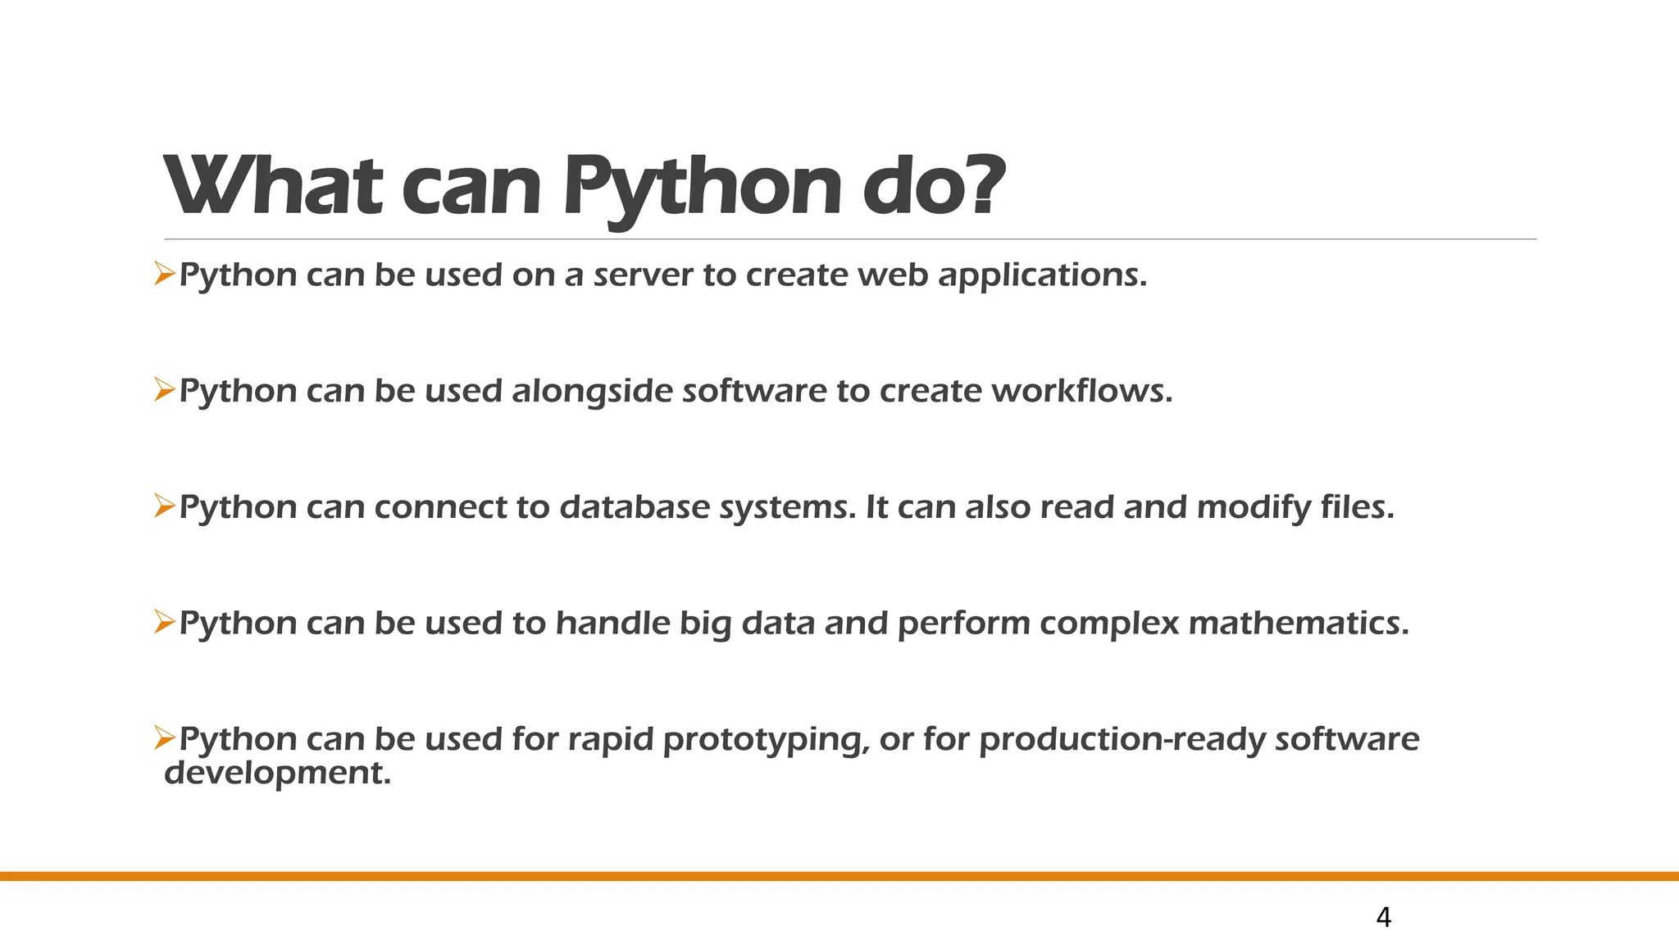Click 'production-ready software' text

click(1199, 741)
